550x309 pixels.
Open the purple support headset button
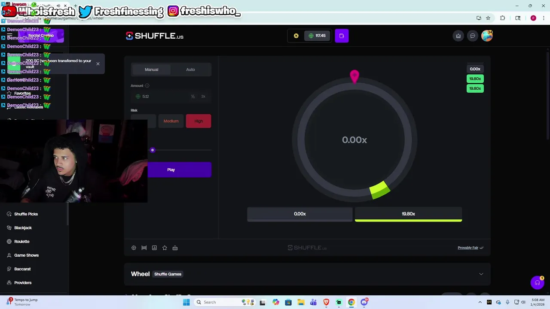537,283
